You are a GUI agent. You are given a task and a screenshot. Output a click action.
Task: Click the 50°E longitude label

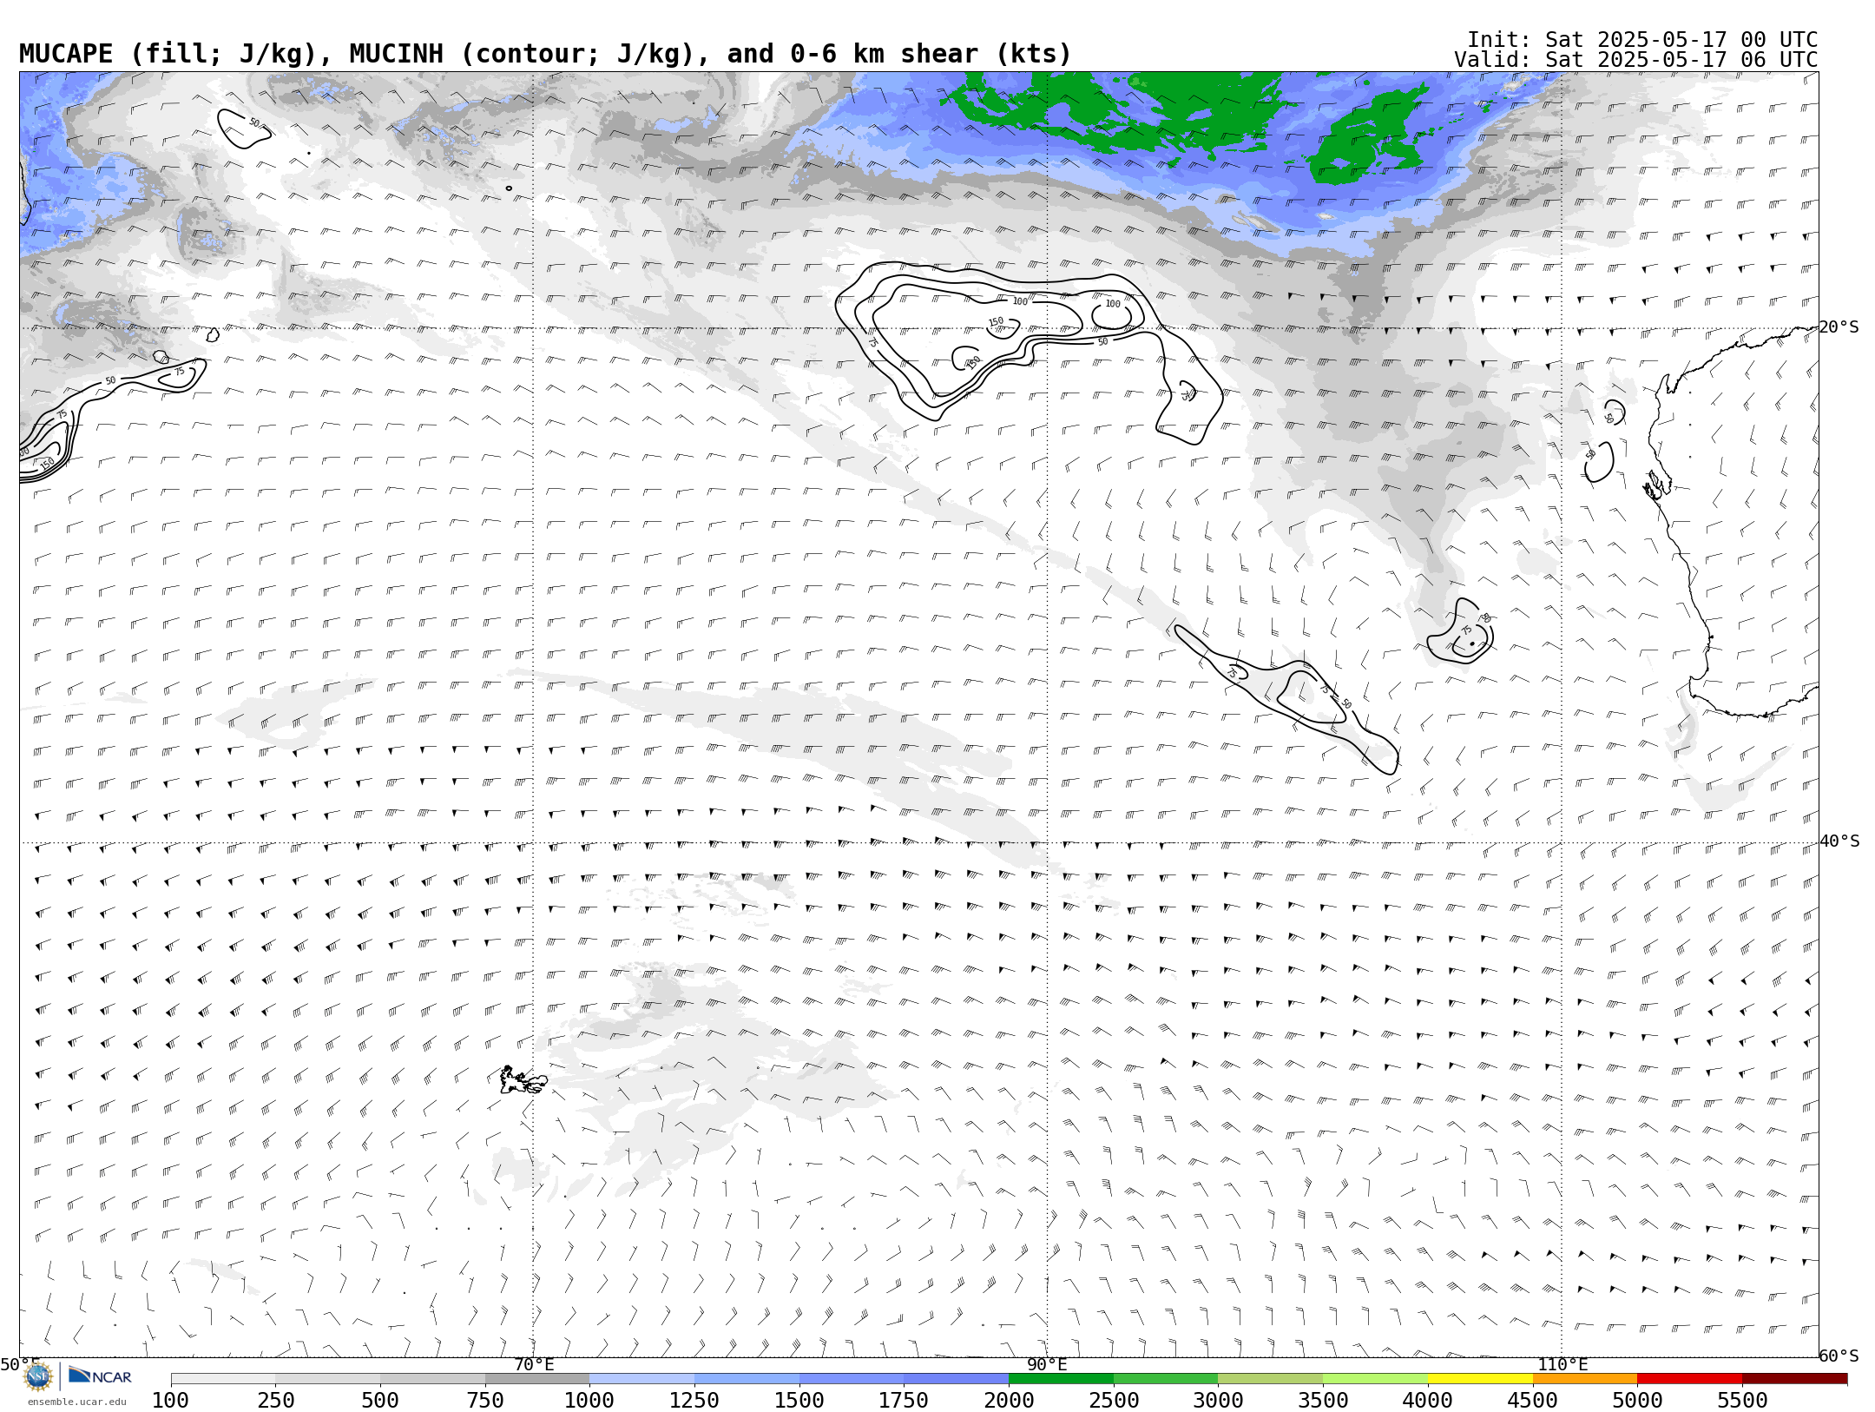coord(20,1364)
